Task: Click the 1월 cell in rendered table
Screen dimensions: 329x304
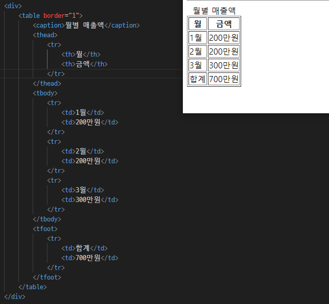Action: [198, 38]
